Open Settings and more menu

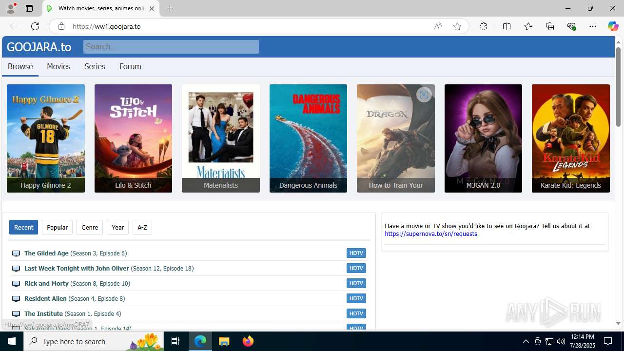593,26
